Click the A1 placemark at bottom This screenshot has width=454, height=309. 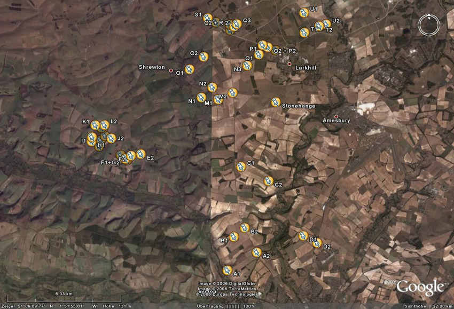(228, 270)
